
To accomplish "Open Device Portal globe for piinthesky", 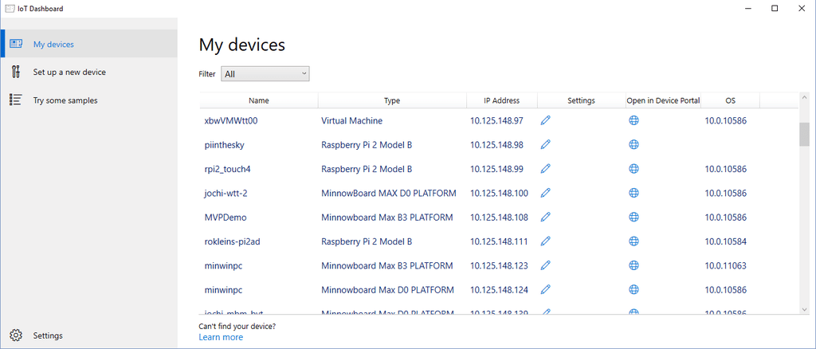I will (x=634, y=144).
